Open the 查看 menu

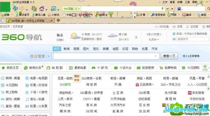pos(172,2)
